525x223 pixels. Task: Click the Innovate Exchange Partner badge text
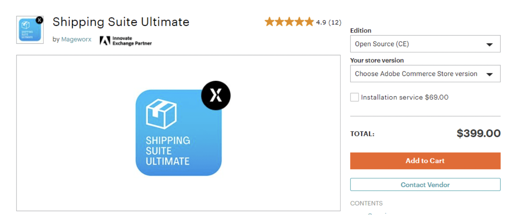pyautogui.click(x=132, y=41)
